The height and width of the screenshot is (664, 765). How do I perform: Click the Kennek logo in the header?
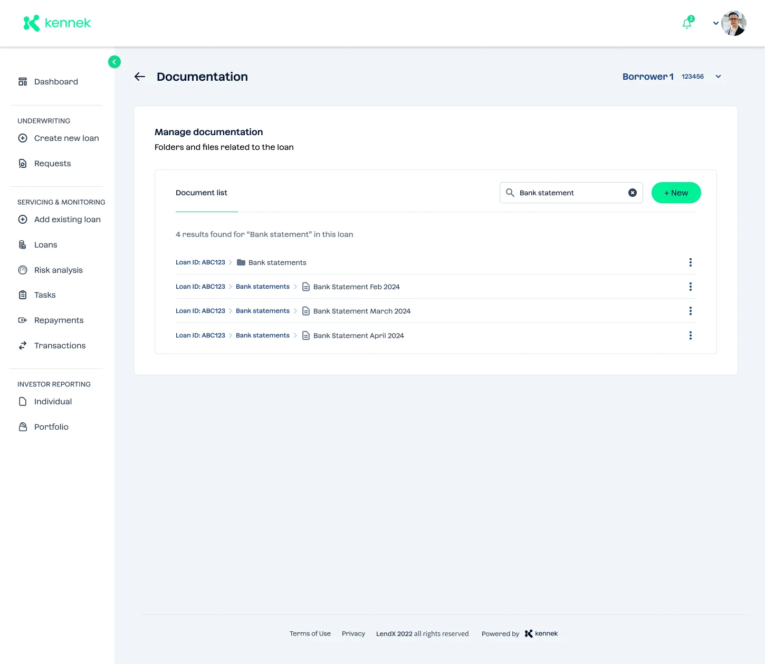(58, 23)
